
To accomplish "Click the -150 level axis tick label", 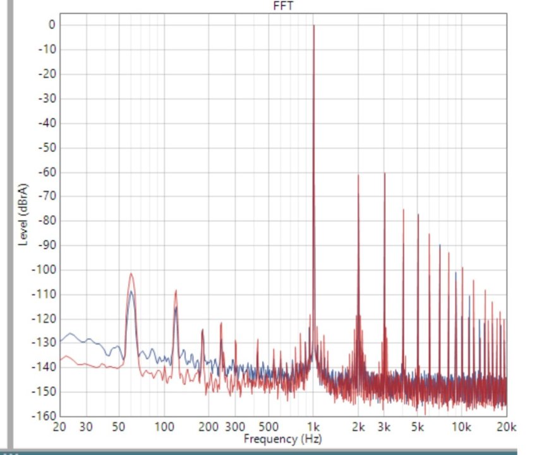I will click(x=44, y=391).
